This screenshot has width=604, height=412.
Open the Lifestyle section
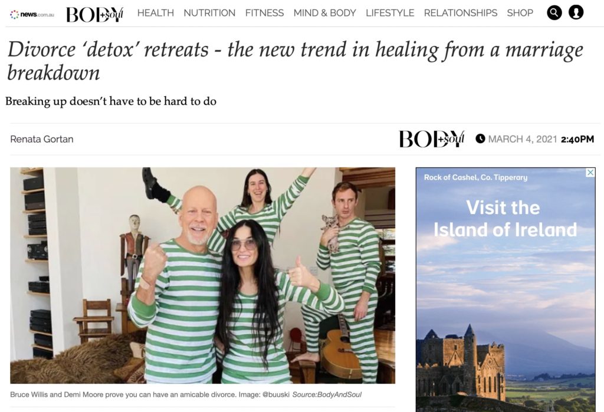pos(390,13)
